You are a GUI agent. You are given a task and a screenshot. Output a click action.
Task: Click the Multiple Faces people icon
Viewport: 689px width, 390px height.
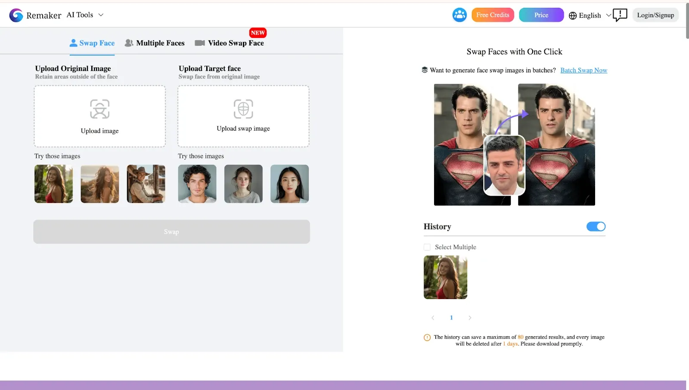pos(129,43)
